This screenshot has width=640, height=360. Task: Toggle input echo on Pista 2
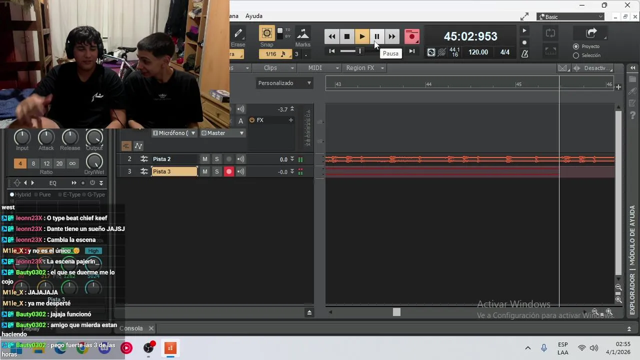(240, 159)
